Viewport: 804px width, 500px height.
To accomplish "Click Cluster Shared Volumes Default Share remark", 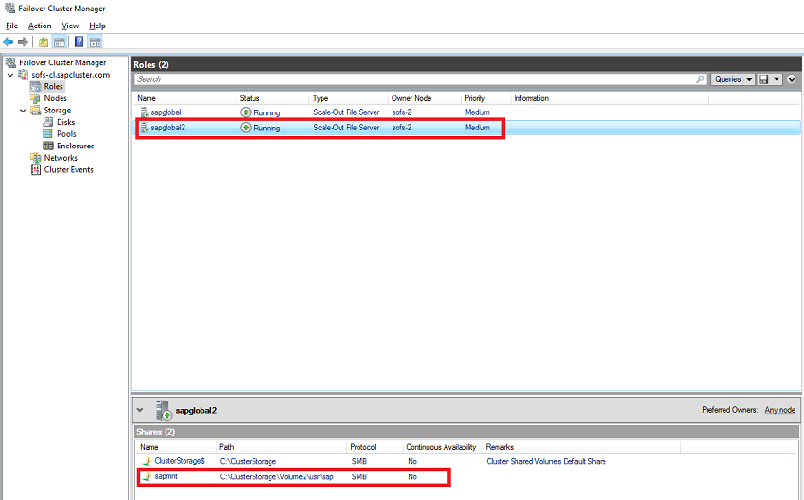I will (x=546, y=461).
